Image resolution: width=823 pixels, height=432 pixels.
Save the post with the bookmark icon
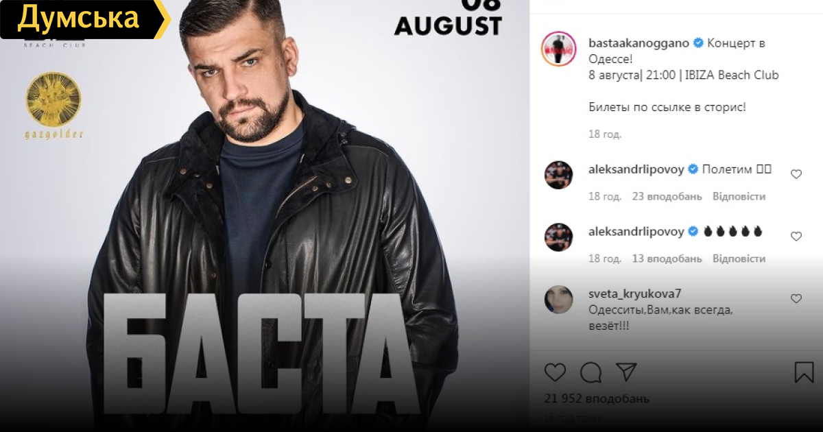click(804, 372)
